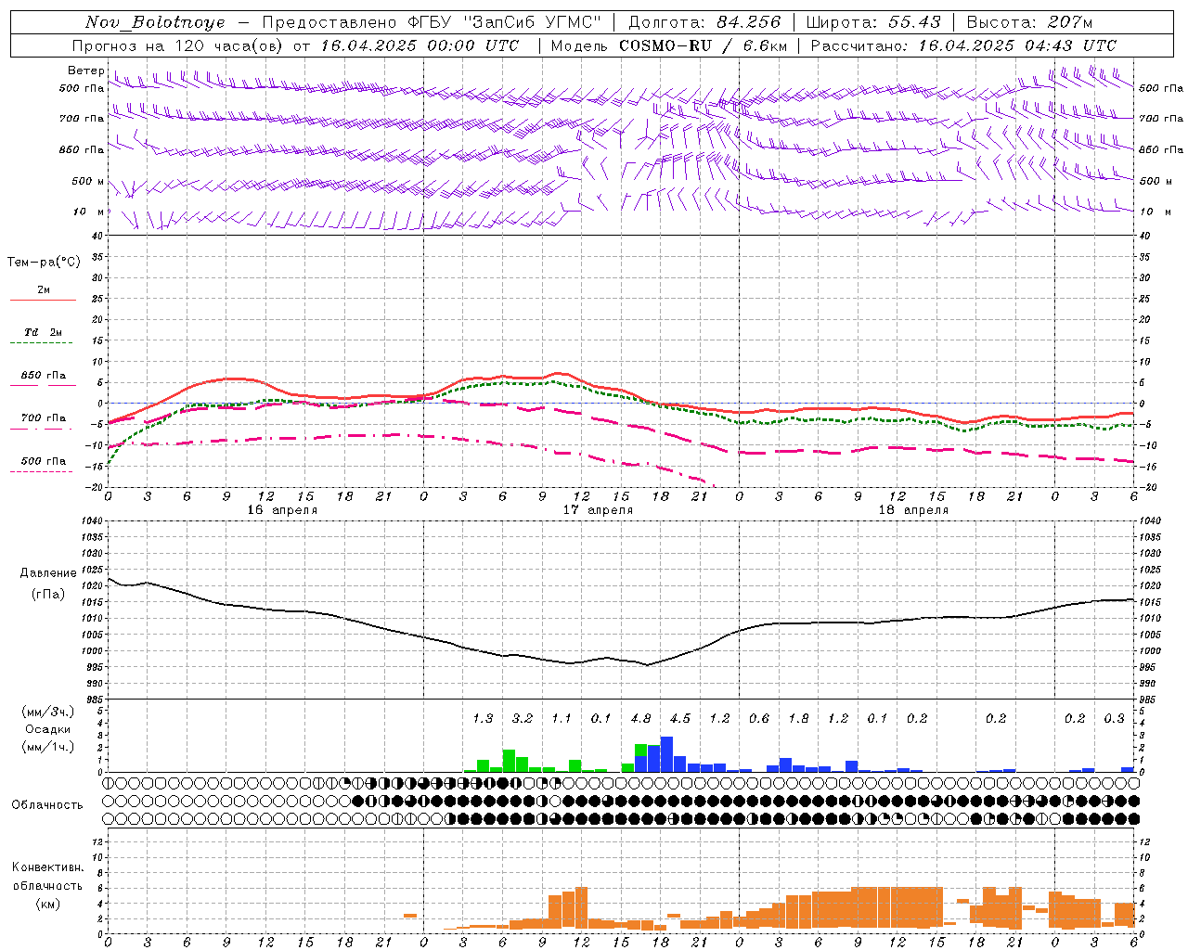This screenshot has width=1188, height=950.
Task: Click the 0.6 precipitation total value
Action: point(759,718)
